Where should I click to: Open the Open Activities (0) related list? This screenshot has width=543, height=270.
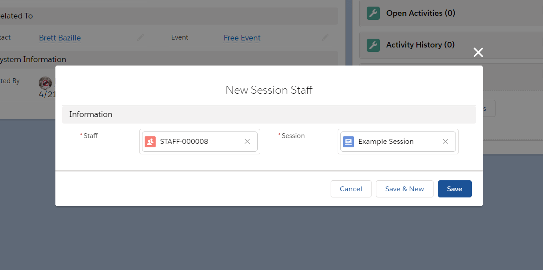[421, 13]
